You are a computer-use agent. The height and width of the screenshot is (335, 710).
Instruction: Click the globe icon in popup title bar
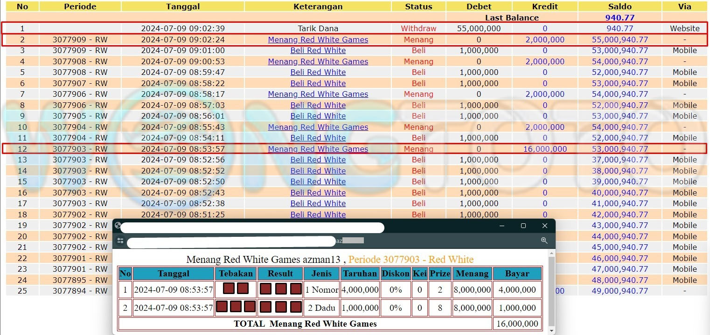[118, 226]
